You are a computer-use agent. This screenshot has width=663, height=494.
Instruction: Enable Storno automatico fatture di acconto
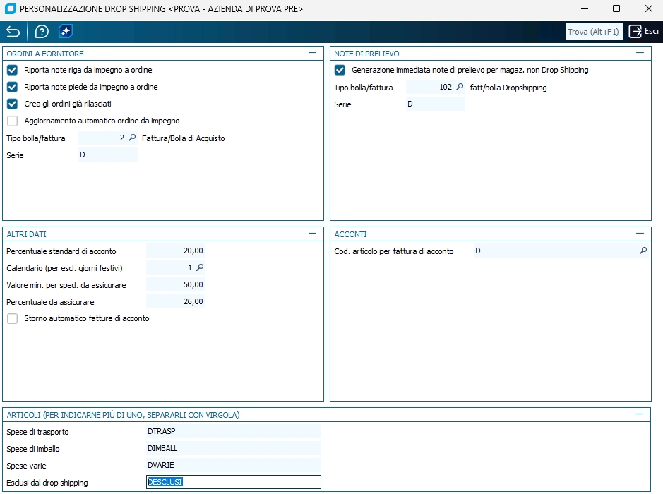coord(12,319)
